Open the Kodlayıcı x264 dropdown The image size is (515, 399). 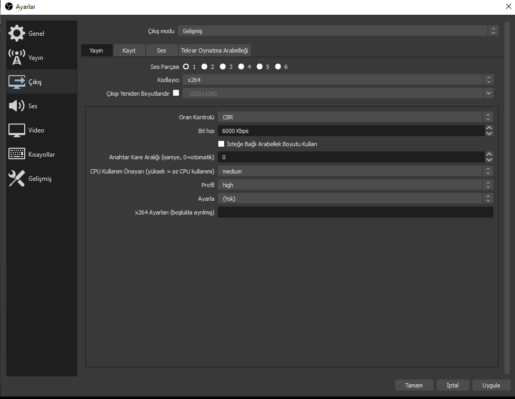click(x=338, y=80)
